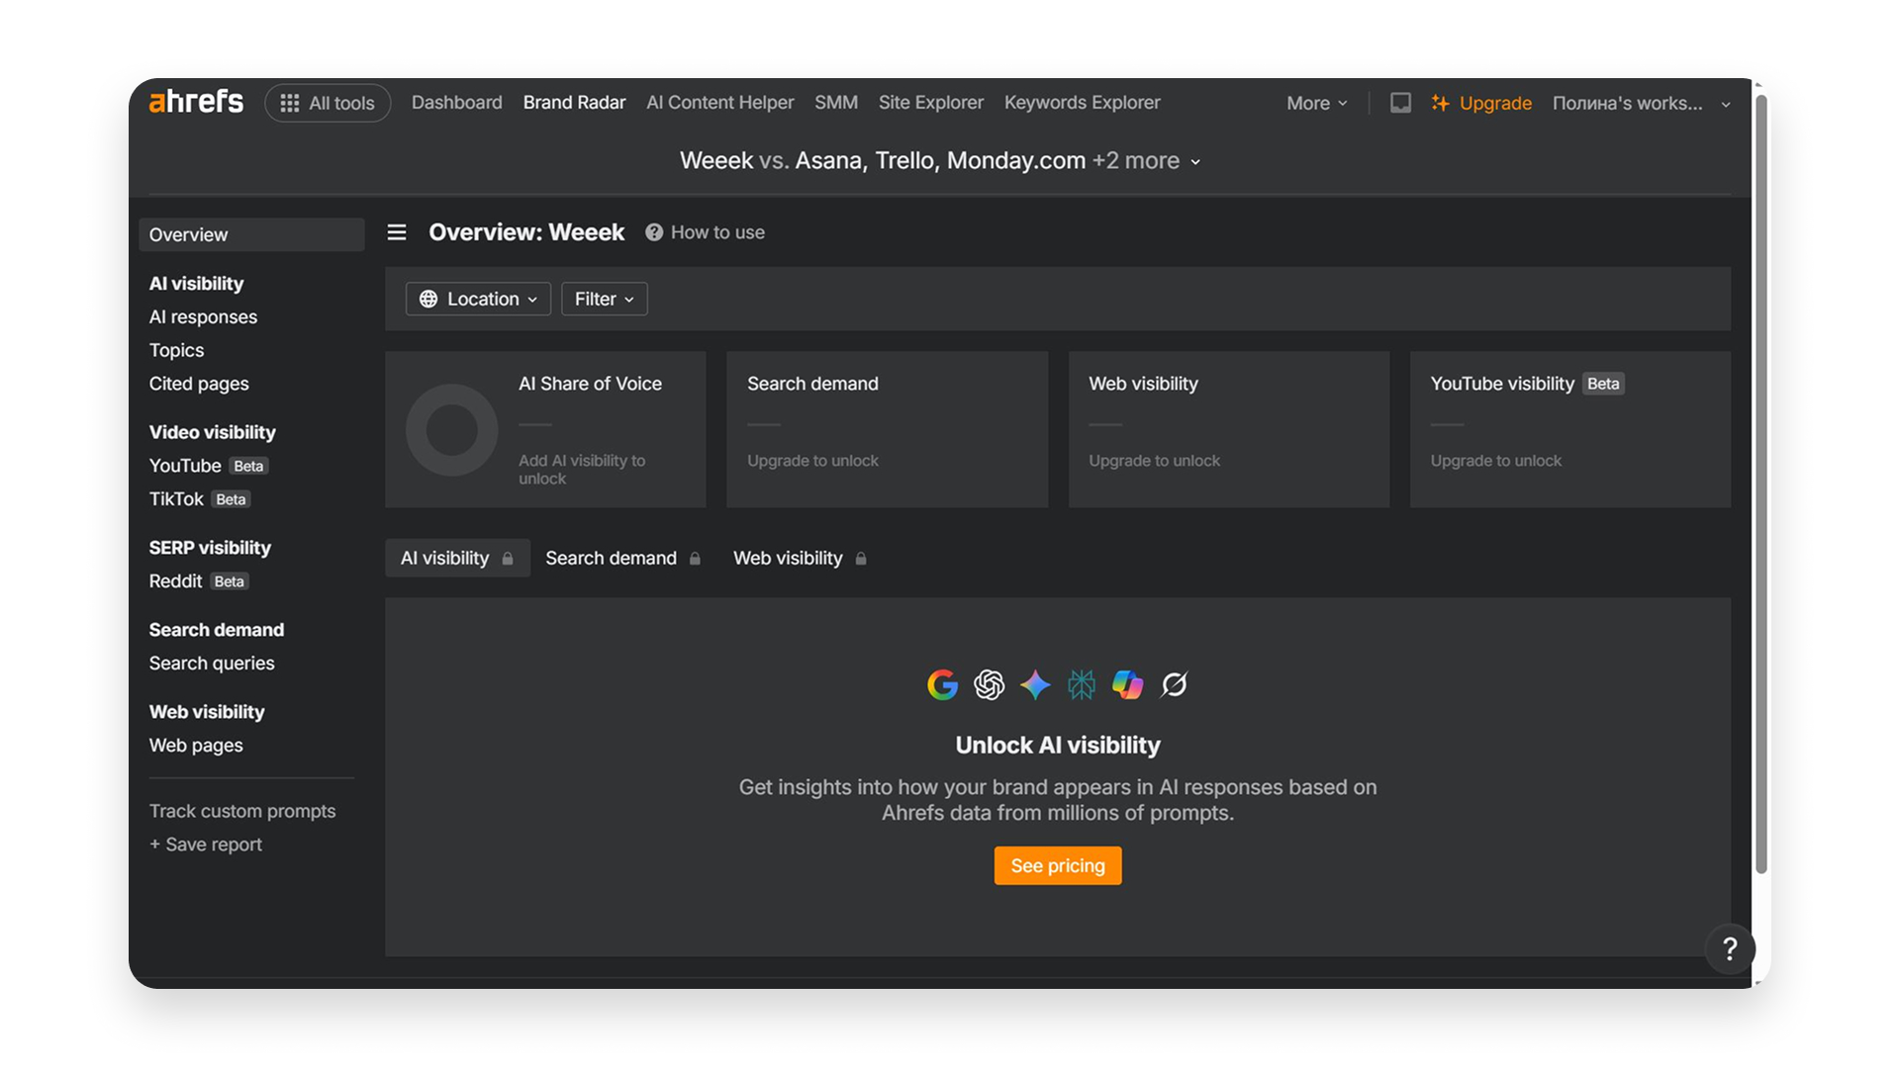
Task: Open Site Explorer
Action: coord(931,103)
